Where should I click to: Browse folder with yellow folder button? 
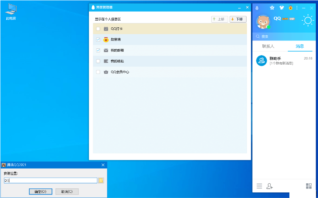[x=101, y=181]
